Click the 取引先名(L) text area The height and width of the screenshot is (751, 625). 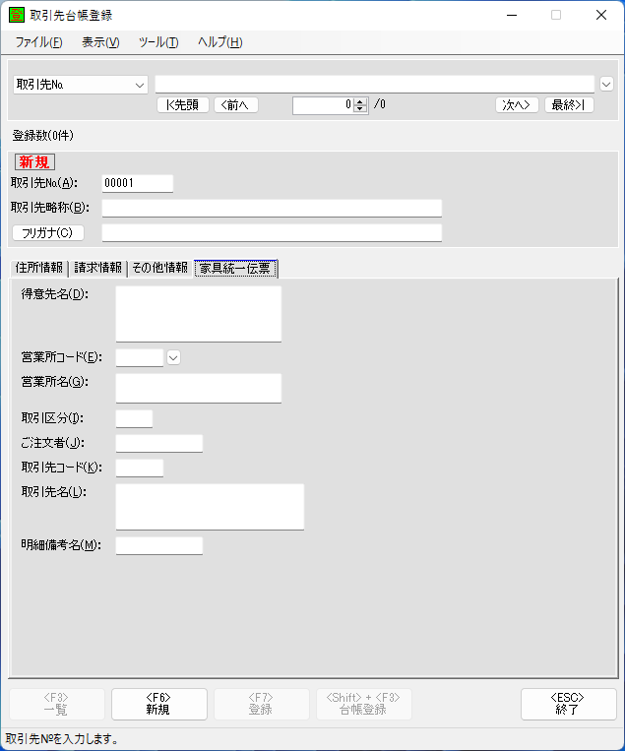coord(210,507)
